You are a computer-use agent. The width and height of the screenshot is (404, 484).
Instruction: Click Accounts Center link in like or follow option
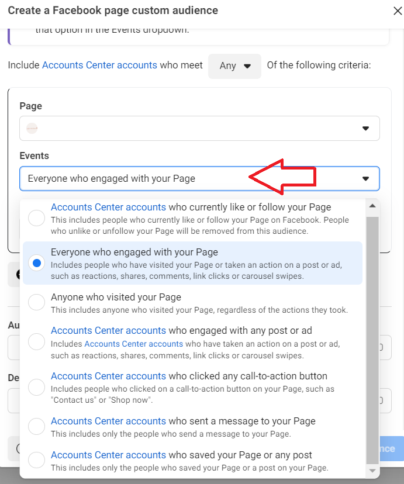108,207
